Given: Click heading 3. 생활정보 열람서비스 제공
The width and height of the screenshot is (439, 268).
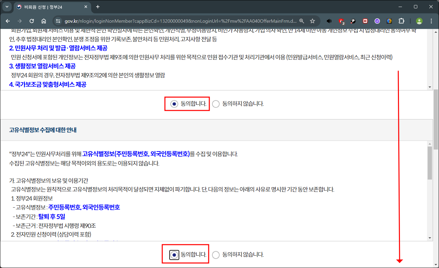Looking at the screenshot, I should point(42,66).
